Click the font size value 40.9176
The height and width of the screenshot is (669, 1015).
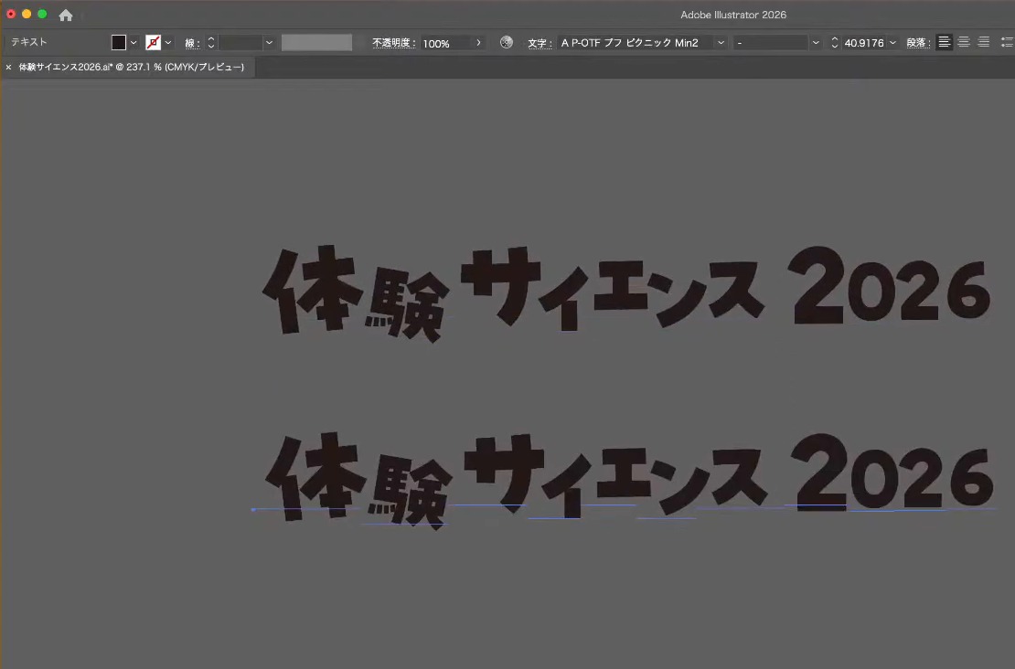point(864,43)
